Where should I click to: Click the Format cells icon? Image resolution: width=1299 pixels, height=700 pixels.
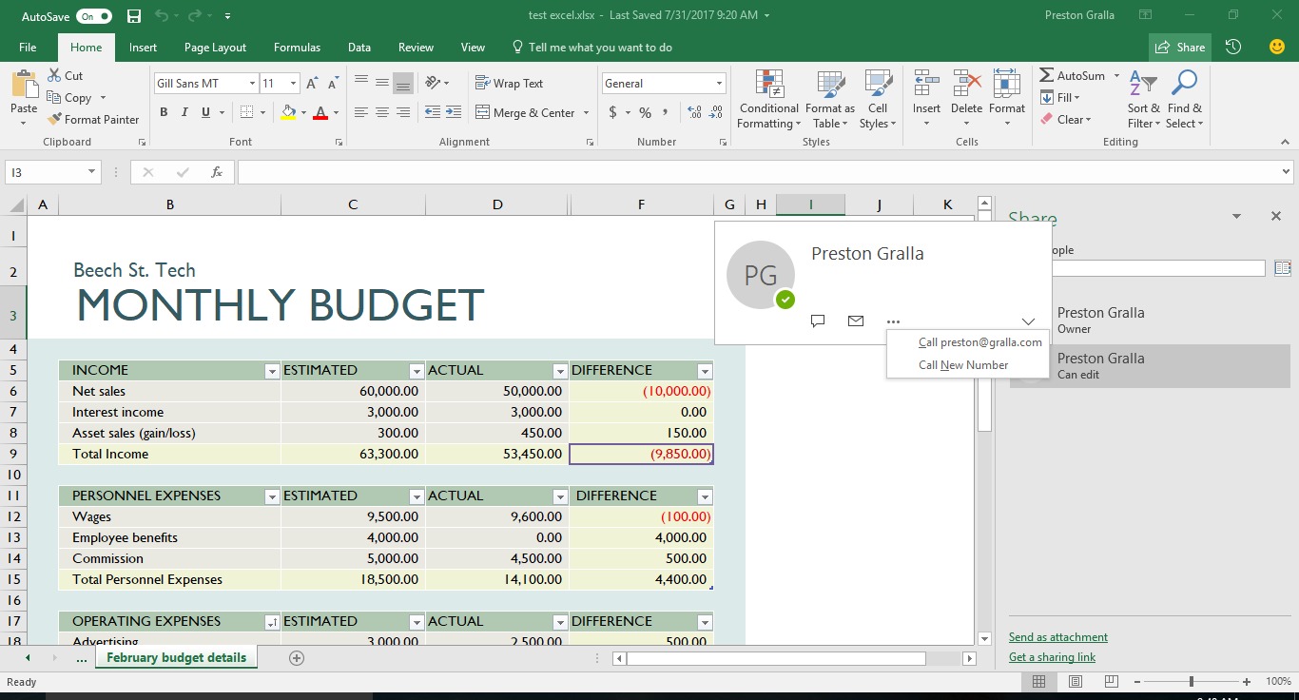(1006, 84)
